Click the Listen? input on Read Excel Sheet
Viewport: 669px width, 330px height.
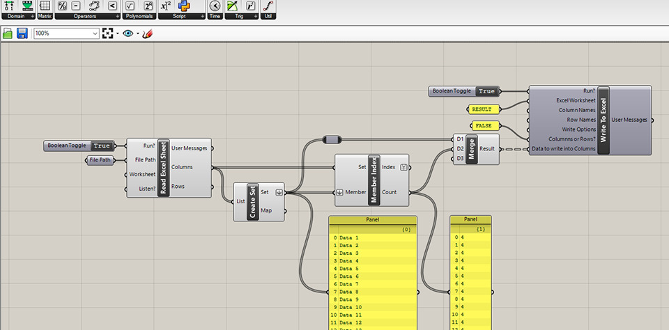click(x=147, y=189)
